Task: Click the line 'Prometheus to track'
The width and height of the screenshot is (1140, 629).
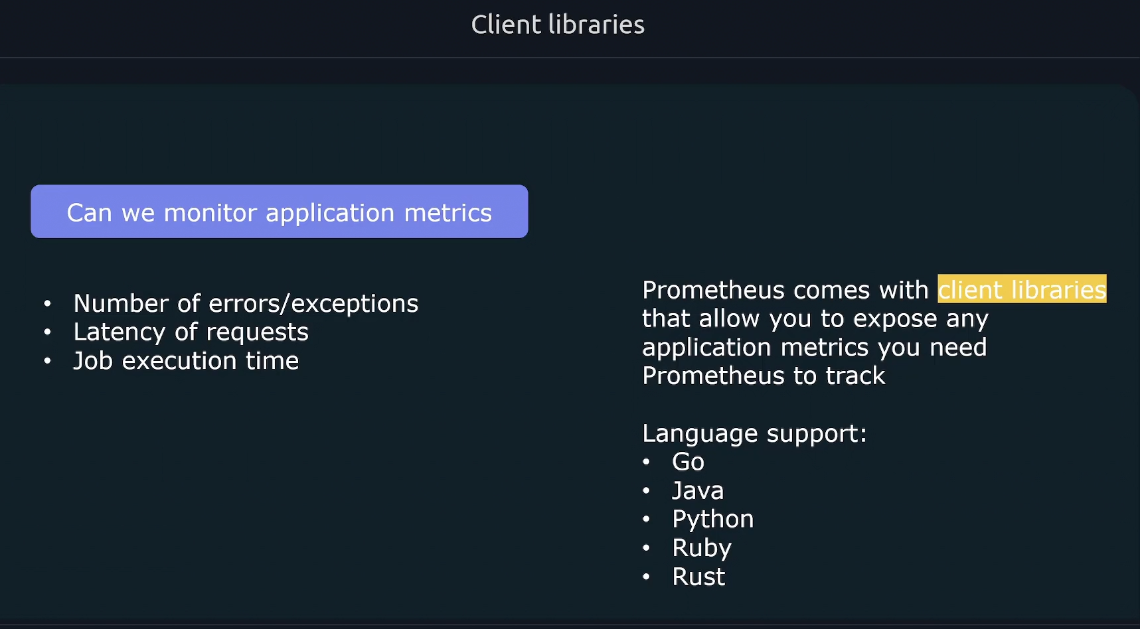Action: (x=764, y=376)
